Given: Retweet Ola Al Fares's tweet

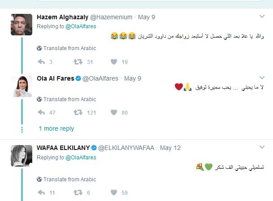Looking at the screenshot, I should click(78, 112).
